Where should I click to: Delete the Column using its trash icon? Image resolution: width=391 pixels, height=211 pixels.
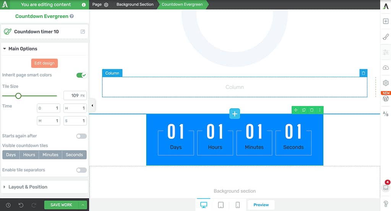click(x=363, y=73)
